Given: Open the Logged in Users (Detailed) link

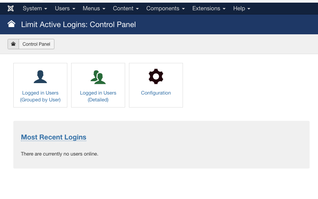Looking at the screenshot, I should [x=98, y=96].
